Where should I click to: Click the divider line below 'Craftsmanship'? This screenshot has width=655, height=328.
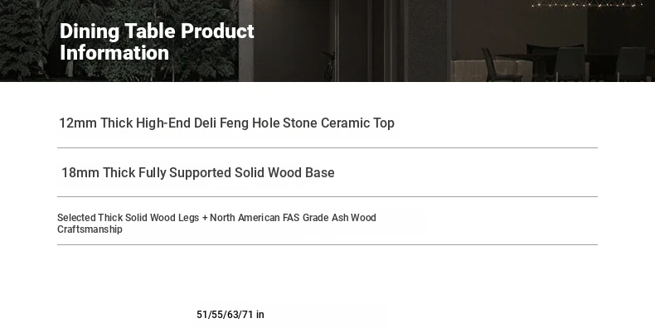[327, 244]
